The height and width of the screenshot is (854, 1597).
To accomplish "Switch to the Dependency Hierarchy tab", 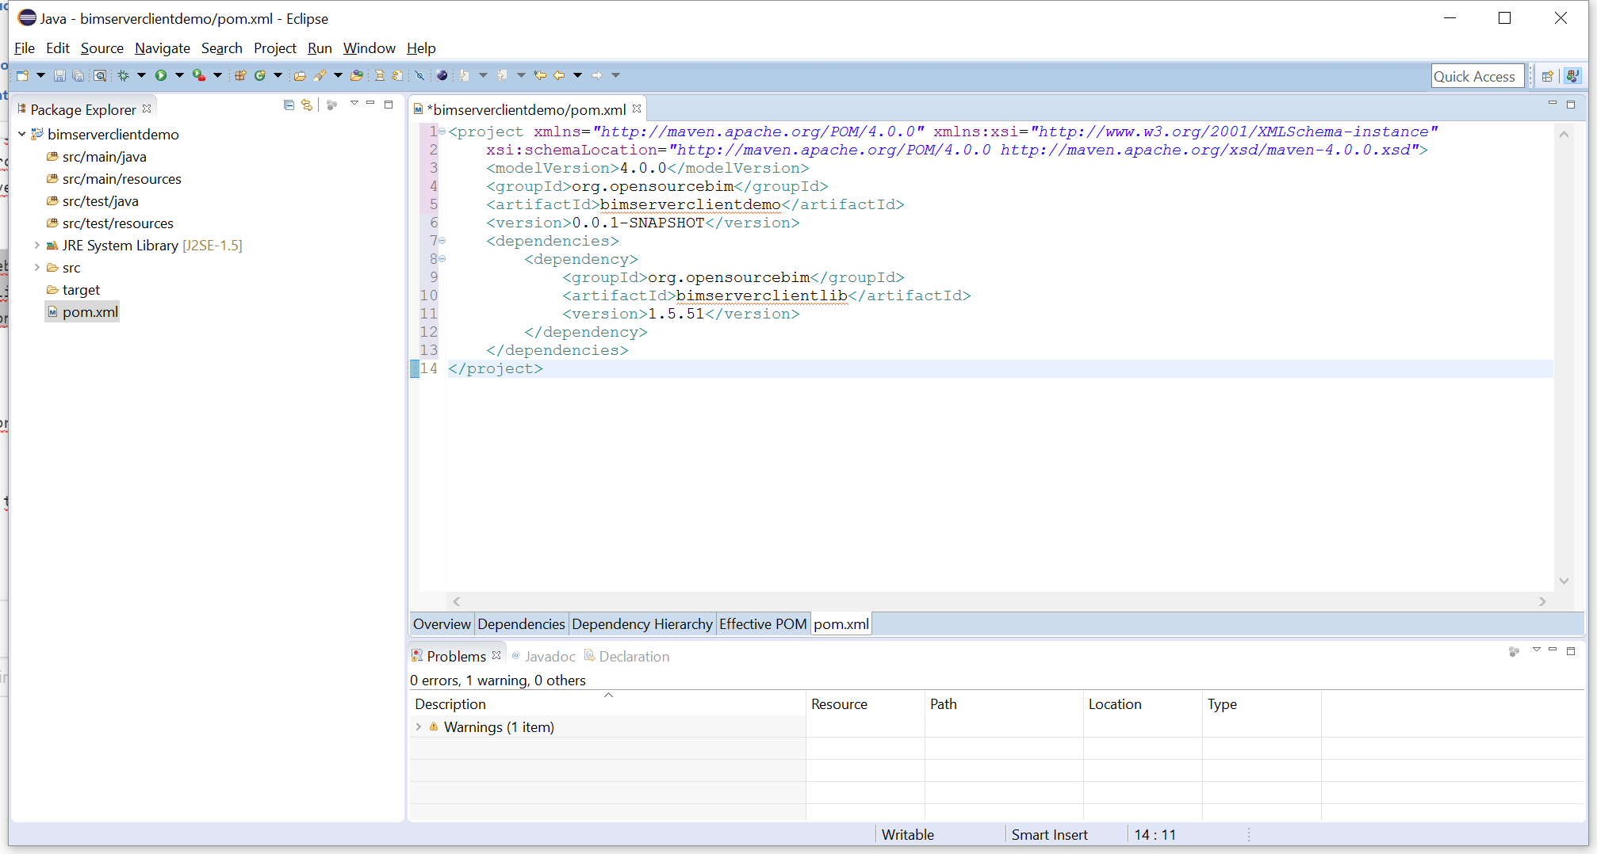I will pyautogui.click(x=641, y=624).
